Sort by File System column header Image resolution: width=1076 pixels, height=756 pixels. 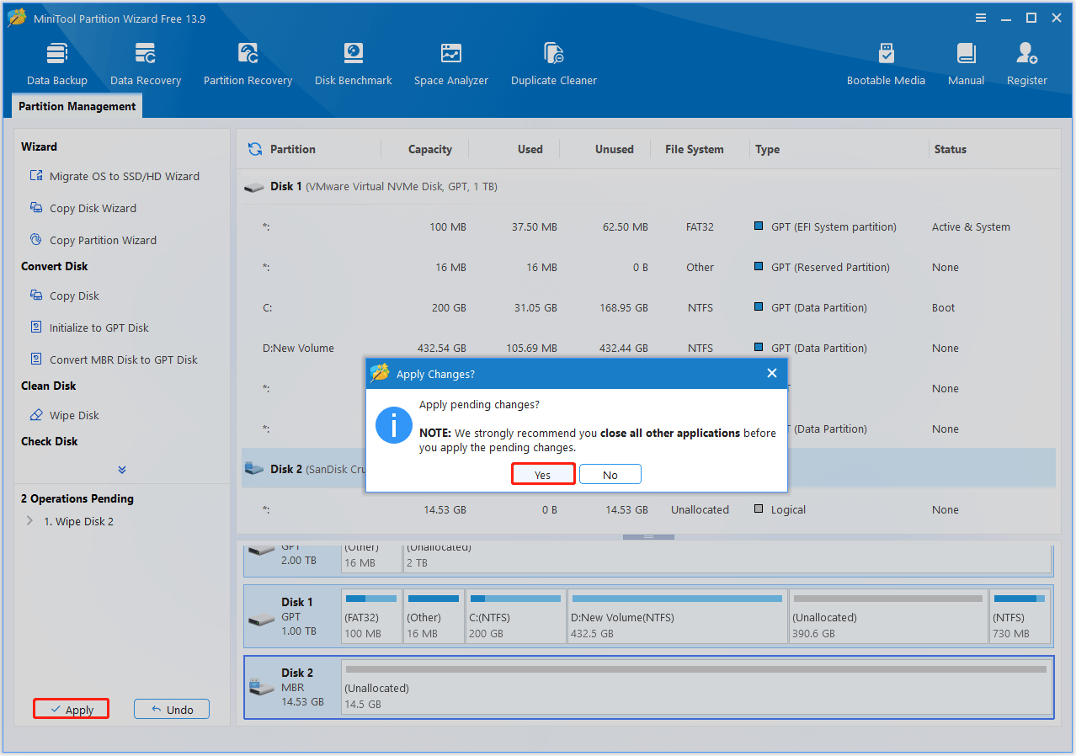click(694, 149)
